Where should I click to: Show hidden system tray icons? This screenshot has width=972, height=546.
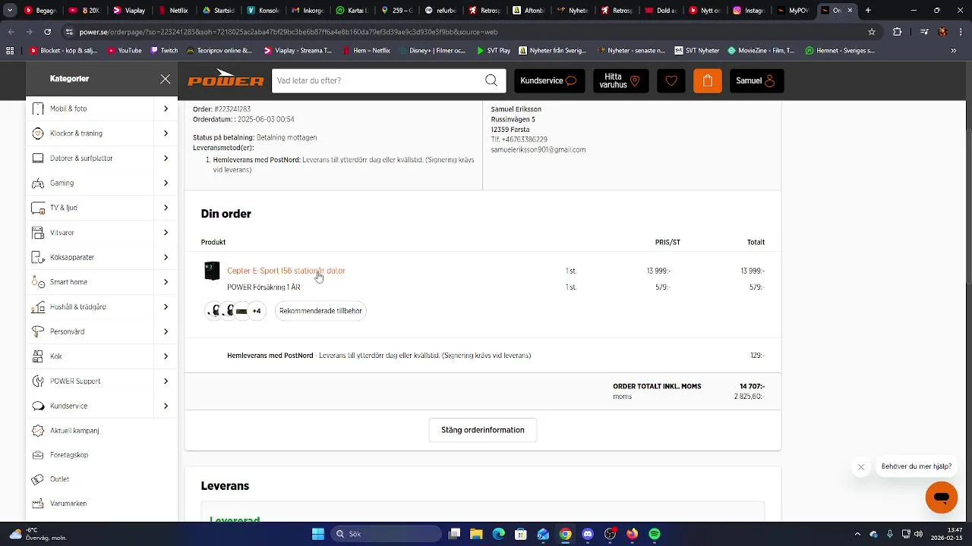pyautogui.click(x=857, y=534)
